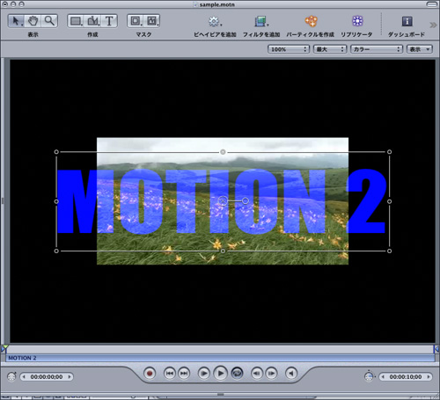Click the リプリケータ replicator icon
The width and height of the screenshot is (440, 400).
357,21
